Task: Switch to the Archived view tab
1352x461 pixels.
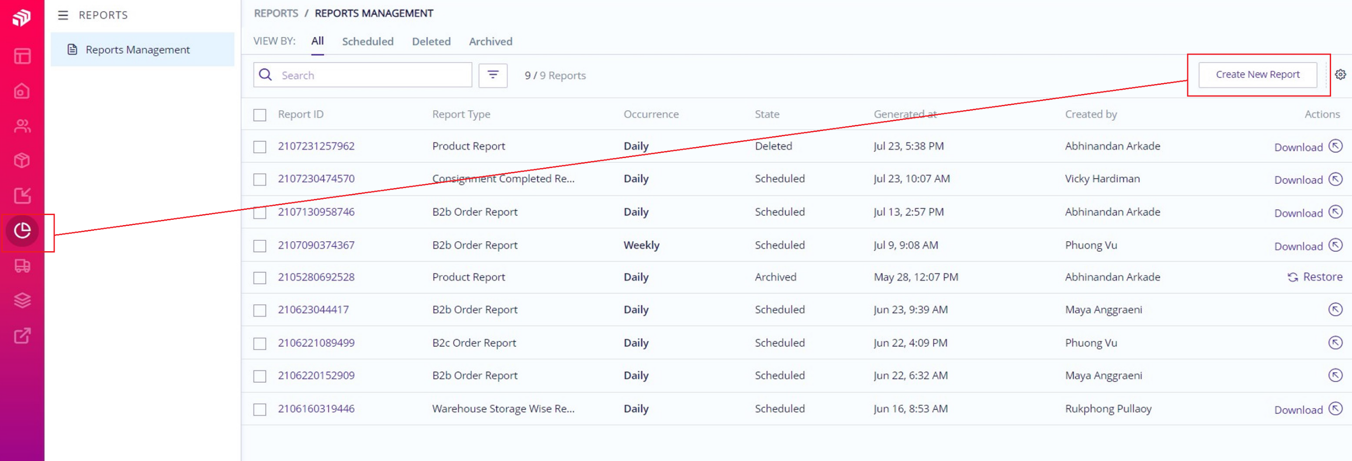Action: (490, 41)
